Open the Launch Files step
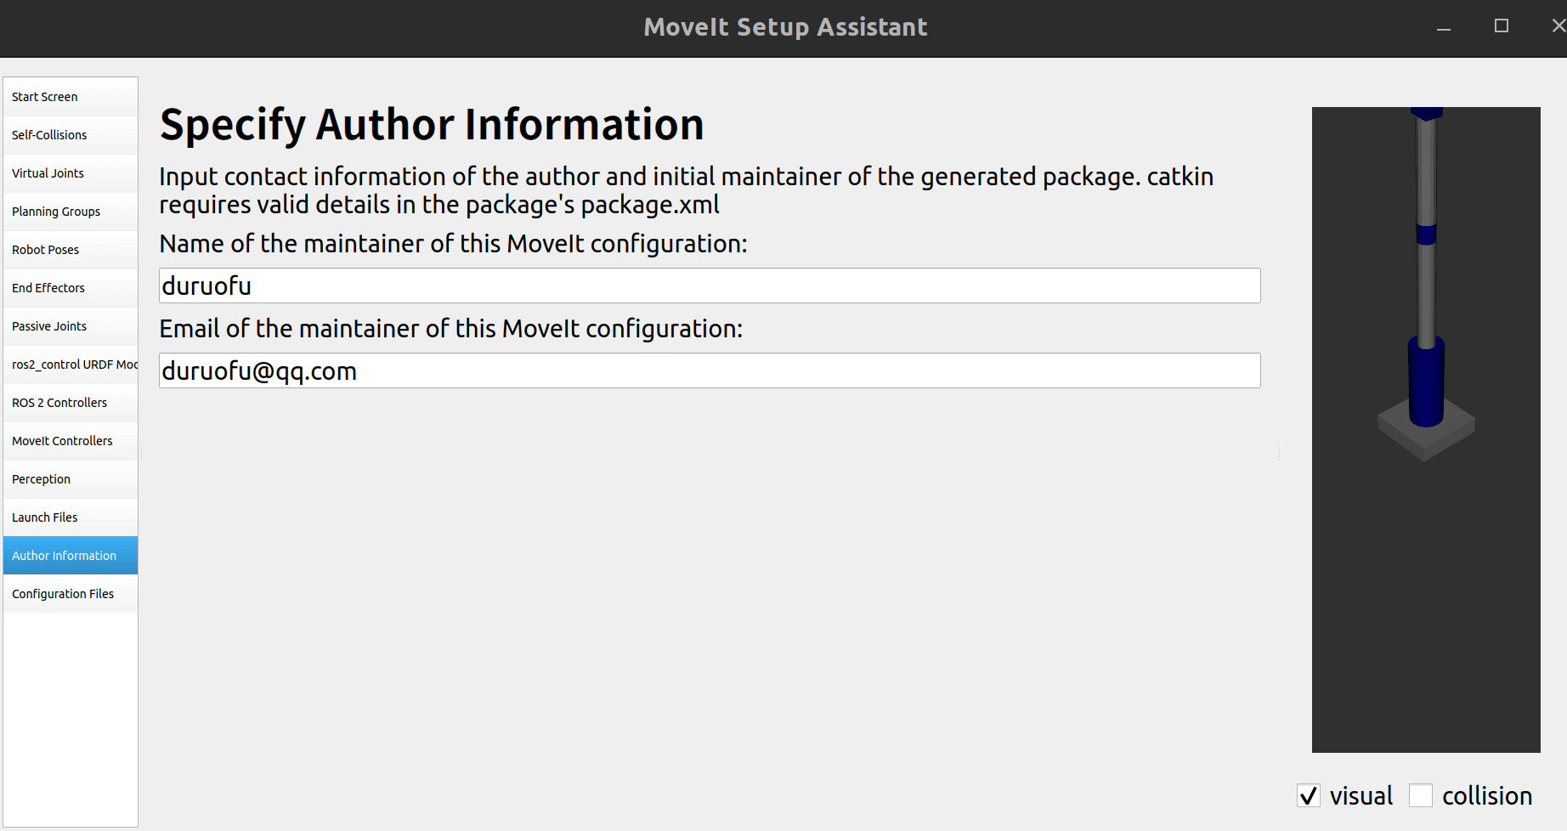 (x=70, y=517)
